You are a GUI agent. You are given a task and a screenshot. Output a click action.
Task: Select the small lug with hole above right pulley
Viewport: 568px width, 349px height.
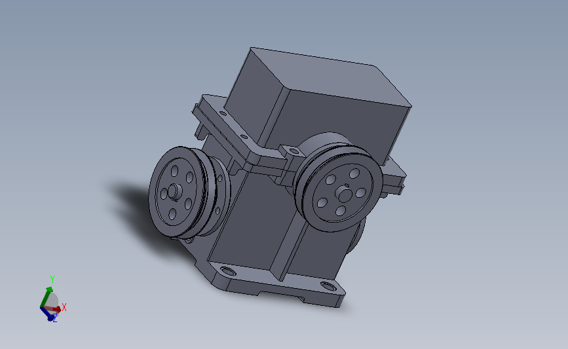point(291,150)
